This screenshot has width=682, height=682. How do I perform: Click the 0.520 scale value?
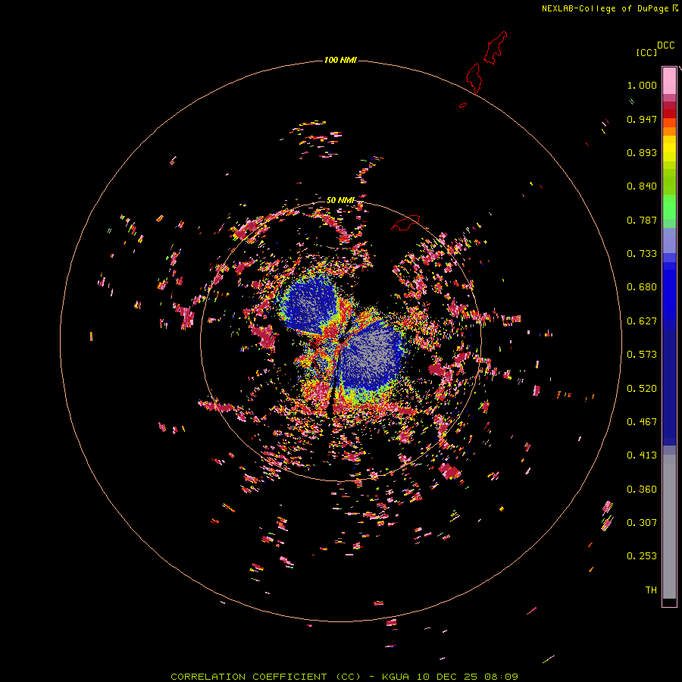coord(642,389)
